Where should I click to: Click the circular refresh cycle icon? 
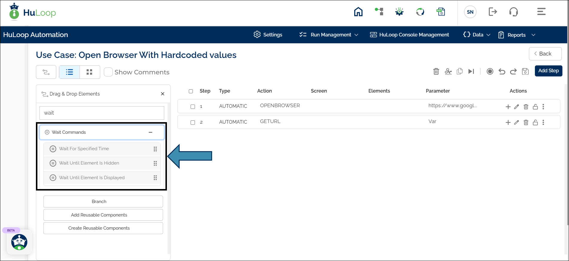[x=420, y=12]
